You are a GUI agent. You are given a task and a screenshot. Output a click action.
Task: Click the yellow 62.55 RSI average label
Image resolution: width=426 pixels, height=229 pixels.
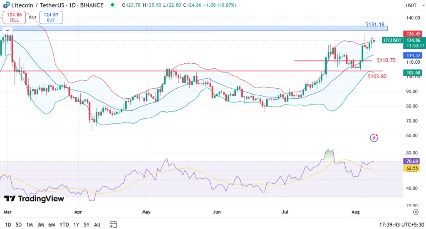pos(411,168)
